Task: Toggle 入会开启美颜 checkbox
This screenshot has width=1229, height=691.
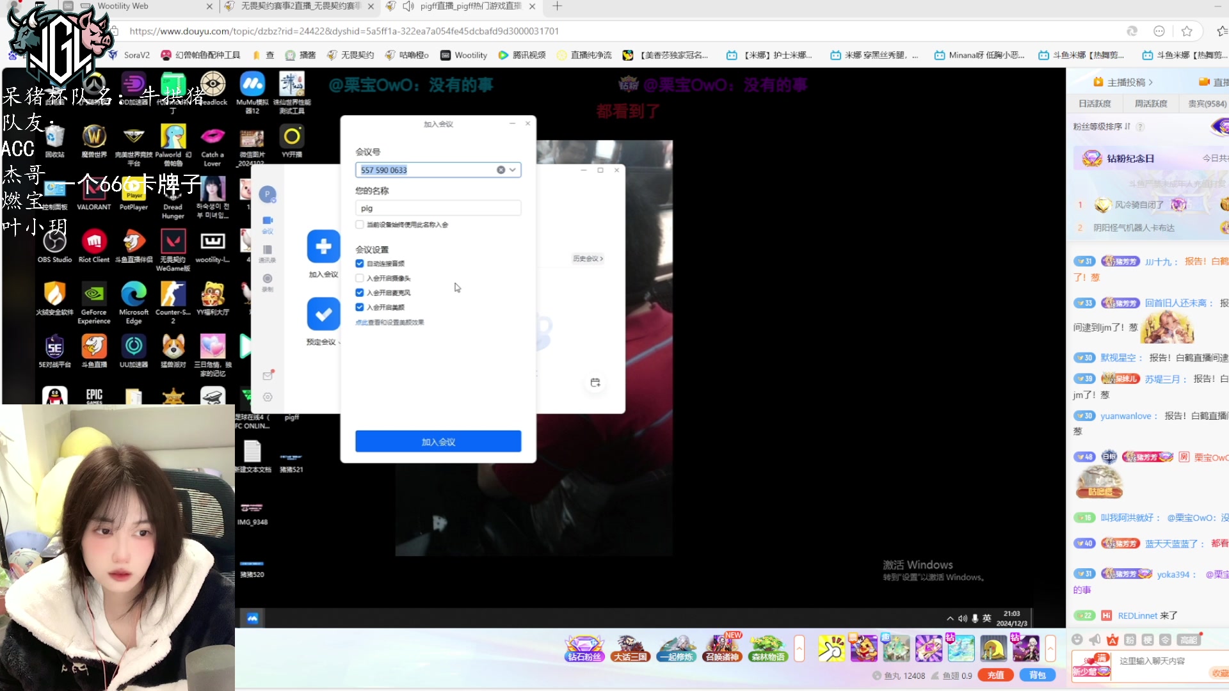Action: [x=360, y=307]
